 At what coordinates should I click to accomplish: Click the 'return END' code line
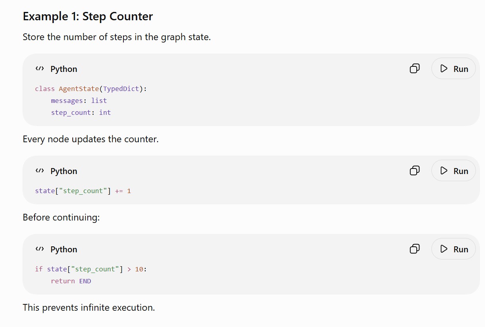71,281
